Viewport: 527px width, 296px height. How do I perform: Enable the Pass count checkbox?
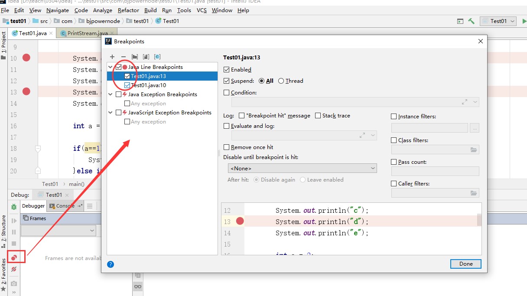pos(394,162)
